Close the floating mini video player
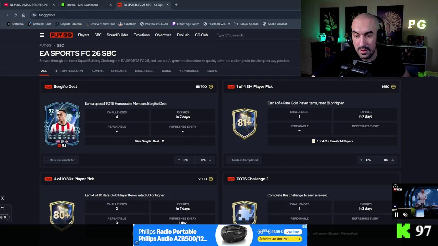Viewport: 438px width, 246px height. tap(395, 187)
